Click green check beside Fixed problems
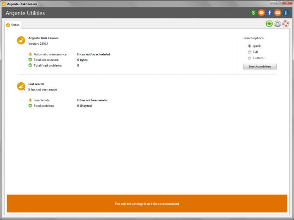The image size is (294, 220). [30, 105]
